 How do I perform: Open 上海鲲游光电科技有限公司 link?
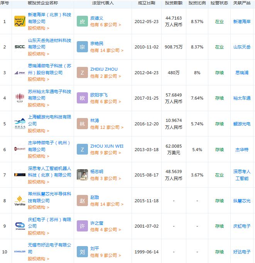[x=49, y=120]
